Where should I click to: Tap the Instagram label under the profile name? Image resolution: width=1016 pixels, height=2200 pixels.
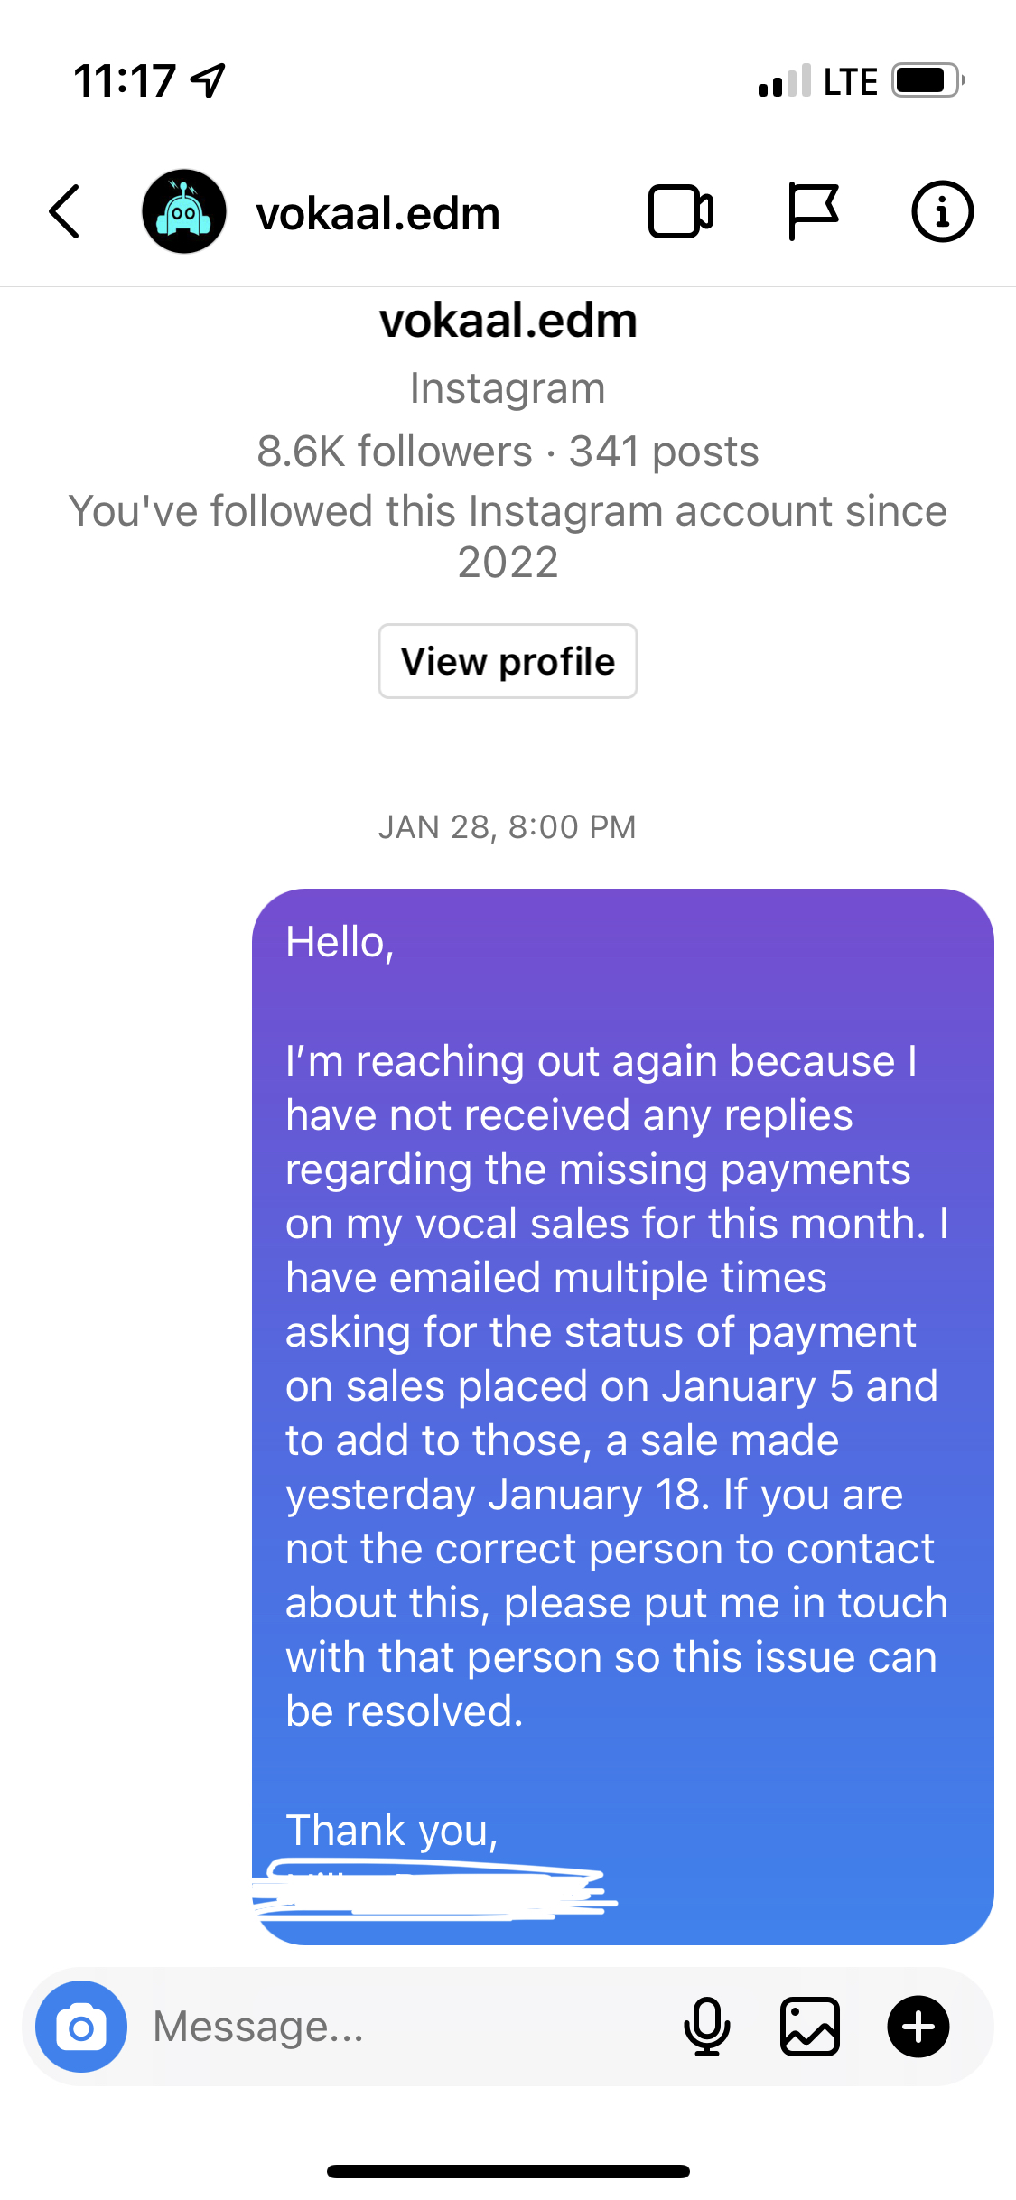(508, 389)
